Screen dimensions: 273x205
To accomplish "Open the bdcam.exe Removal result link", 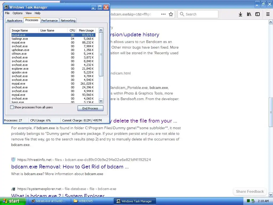I will 70,167.
